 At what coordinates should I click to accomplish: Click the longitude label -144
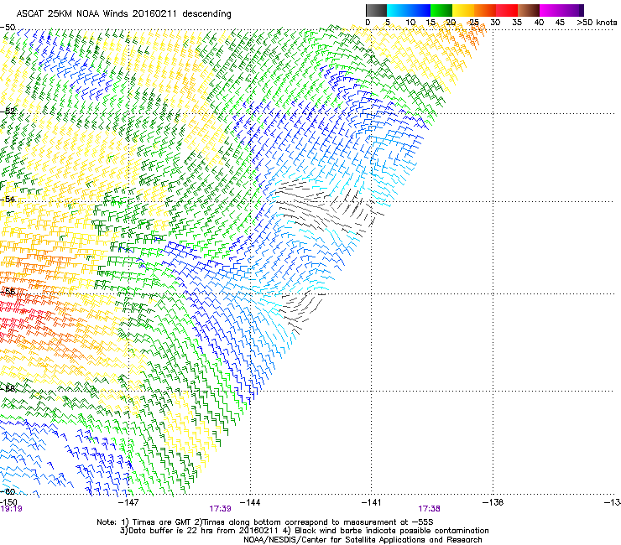(x=250, y=502)
